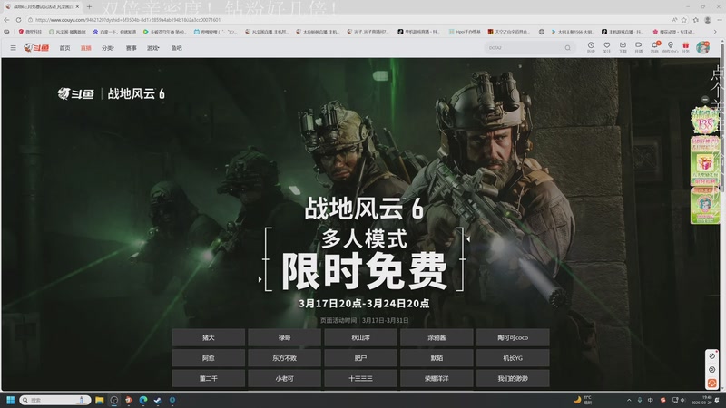Select streamer button 陶可可coco
This screenshot has height=408, width=726.
pos(513,337)
